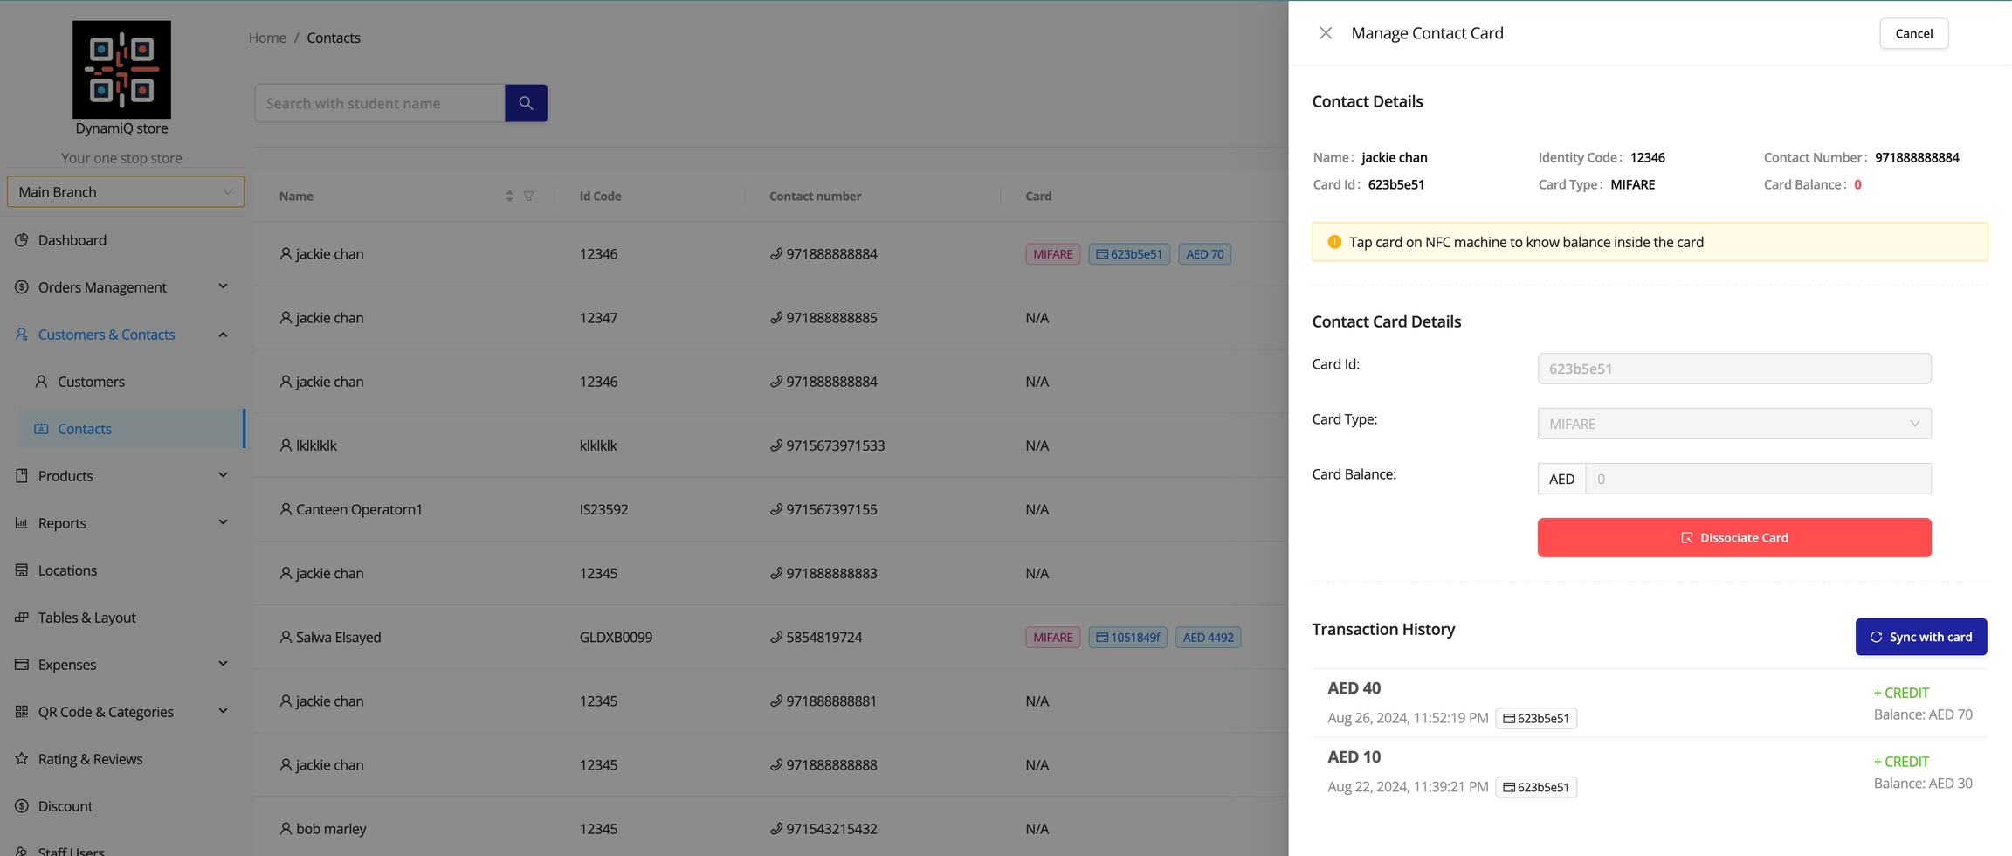Open the Card Type MIFARE dropdown

point(1733,424)
